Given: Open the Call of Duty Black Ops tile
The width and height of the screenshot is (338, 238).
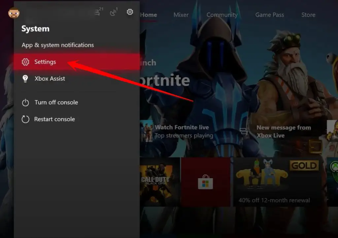Looking at the screenshot, I should [x=160, y=182].
